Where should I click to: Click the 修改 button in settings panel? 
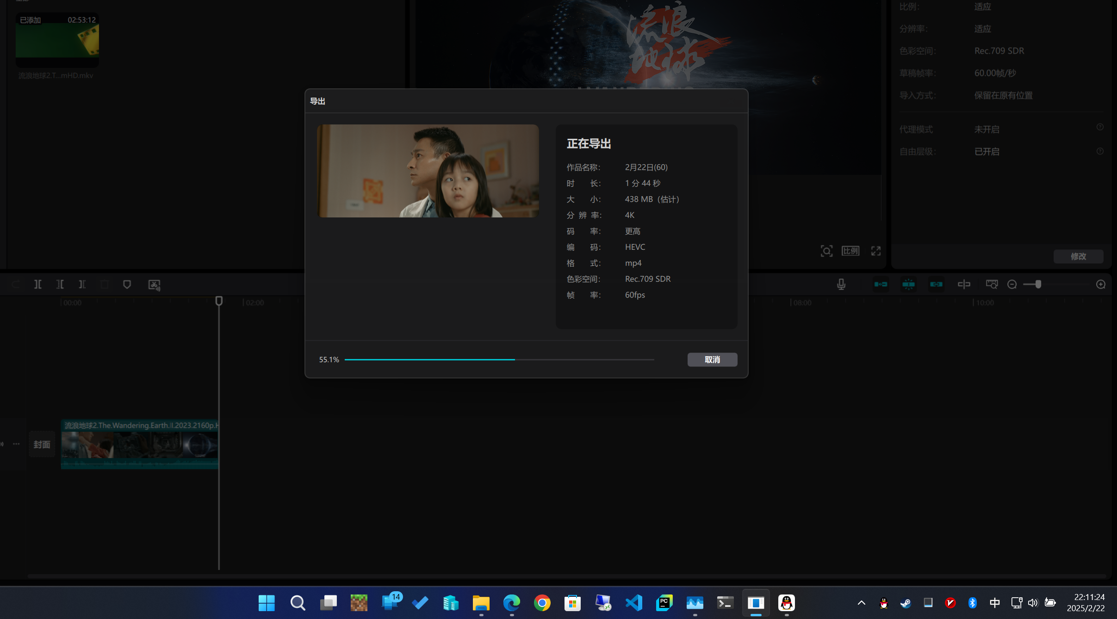pos(1078,256)
